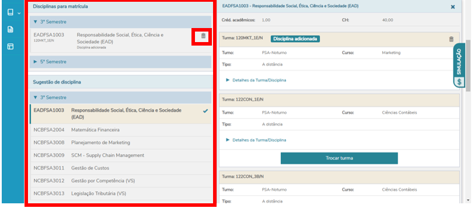The width and height of the screenshot is (474, 215).
Task: Expand the chevron next to the book icon
Action: (19, 13)
